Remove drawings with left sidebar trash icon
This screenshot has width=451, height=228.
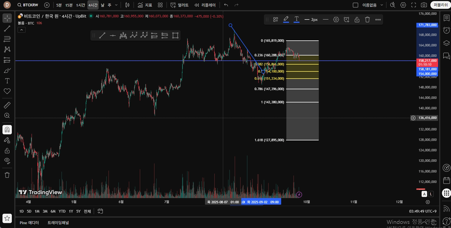[7, 175]
